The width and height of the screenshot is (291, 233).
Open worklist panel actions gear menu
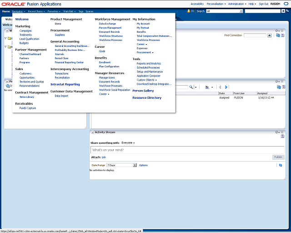(x=277, y=81)
